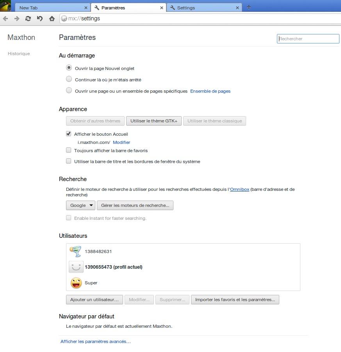341x352 pixels.
Task: Open the Ensemble de pages link
Action: (x=210, y=91)
